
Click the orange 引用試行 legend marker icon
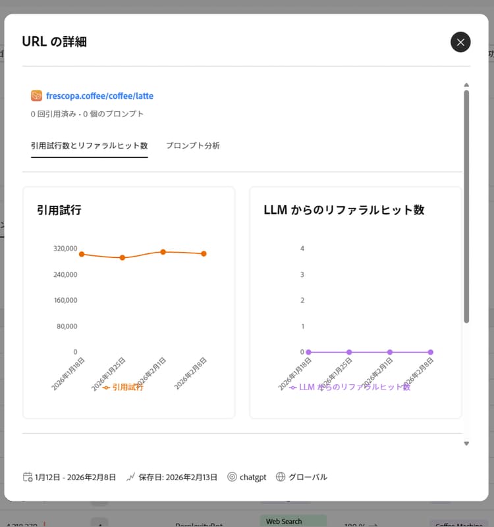point(105,388)
